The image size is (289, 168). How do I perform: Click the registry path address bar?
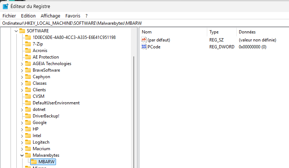click(145, 23)
